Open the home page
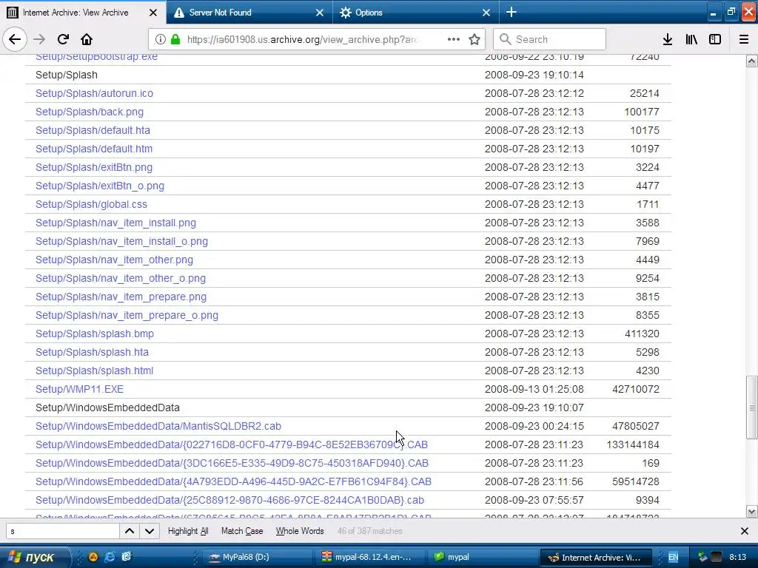Viewport: 758px width, 568px height. pos(87,39)
